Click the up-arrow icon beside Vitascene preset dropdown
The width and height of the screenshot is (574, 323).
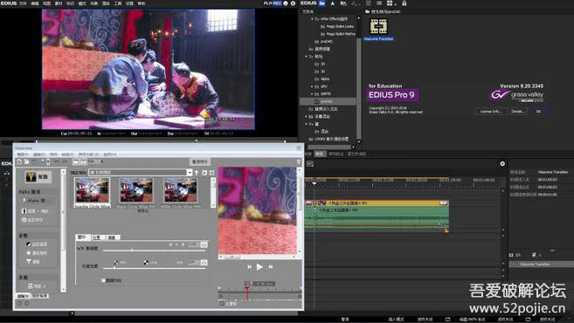pos(197,173)
